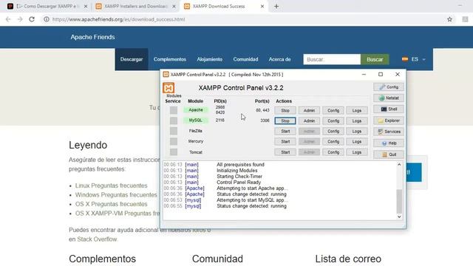
Task: Quit the XAMPP control panel
Action: (389, 154)
